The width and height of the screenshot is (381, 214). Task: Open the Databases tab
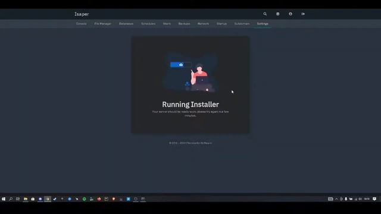[126, 24]
